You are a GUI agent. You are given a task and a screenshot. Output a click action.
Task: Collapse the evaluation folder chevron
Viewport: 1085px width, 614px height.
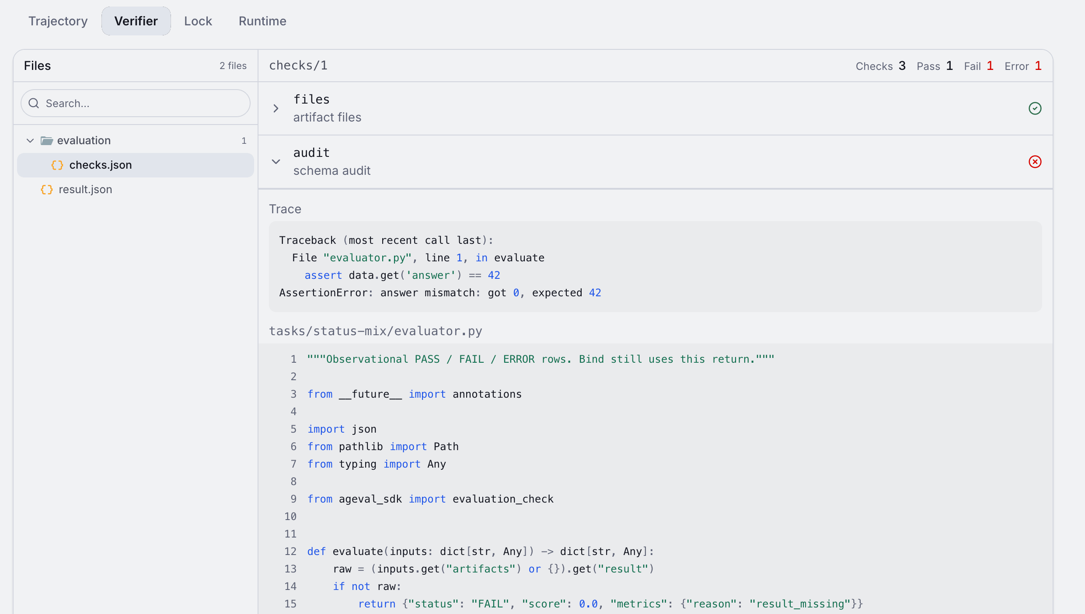tap(30, 140)
